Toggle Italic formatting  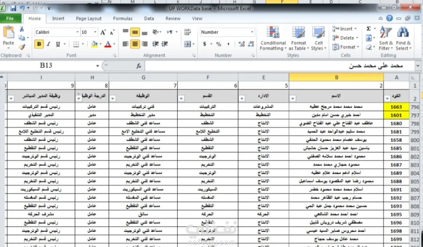coord(49,44)
